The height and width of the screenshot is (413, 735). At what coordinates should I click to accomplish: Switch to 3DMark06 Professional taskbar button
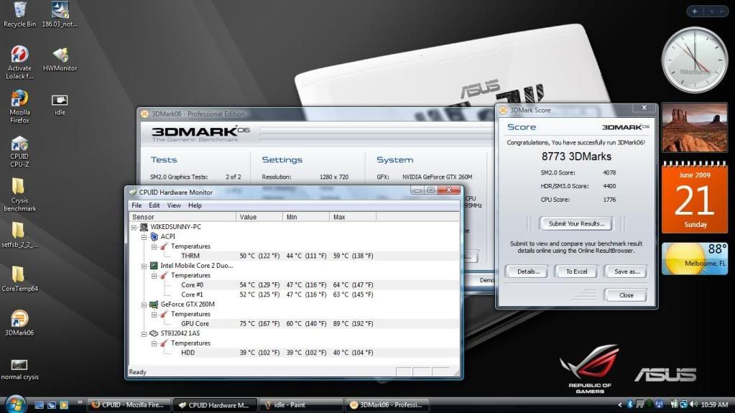coord(387,404)
